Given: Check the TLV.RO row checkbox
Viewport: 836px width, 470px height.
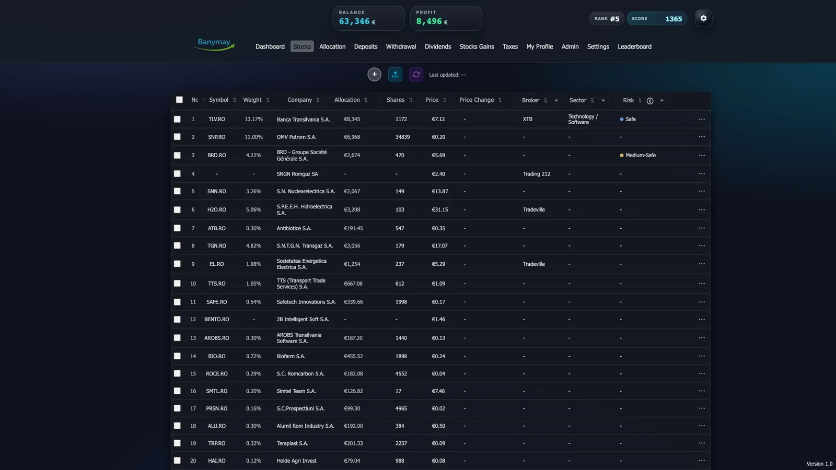Looking at the screenshot, I should click(x=177, y=119).
